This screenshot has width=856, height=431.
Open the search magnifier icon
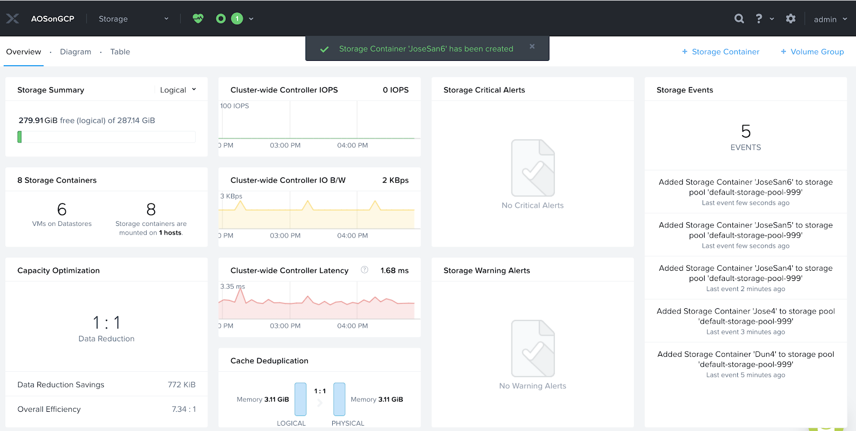[739, 19]
